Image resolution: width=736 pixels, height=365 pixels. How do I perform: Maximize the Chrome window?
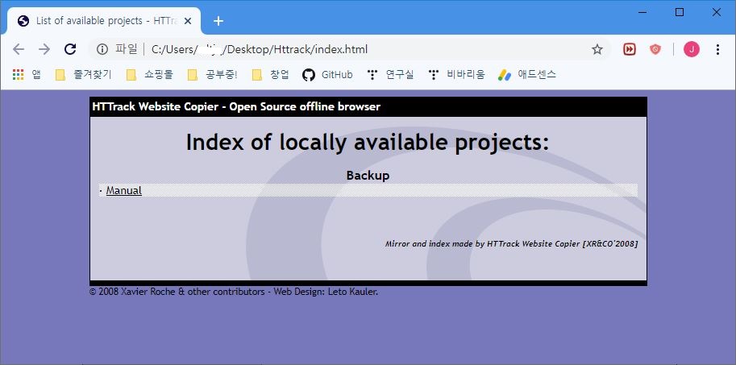680,13
